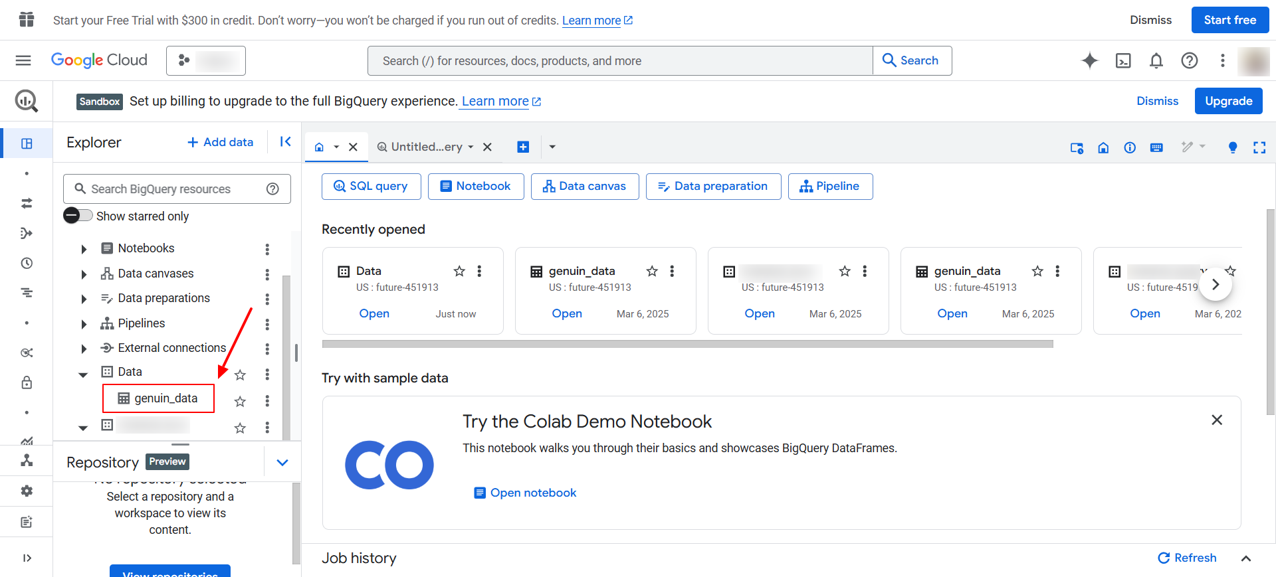Collapse the Explorer pane

click(286, 141)
